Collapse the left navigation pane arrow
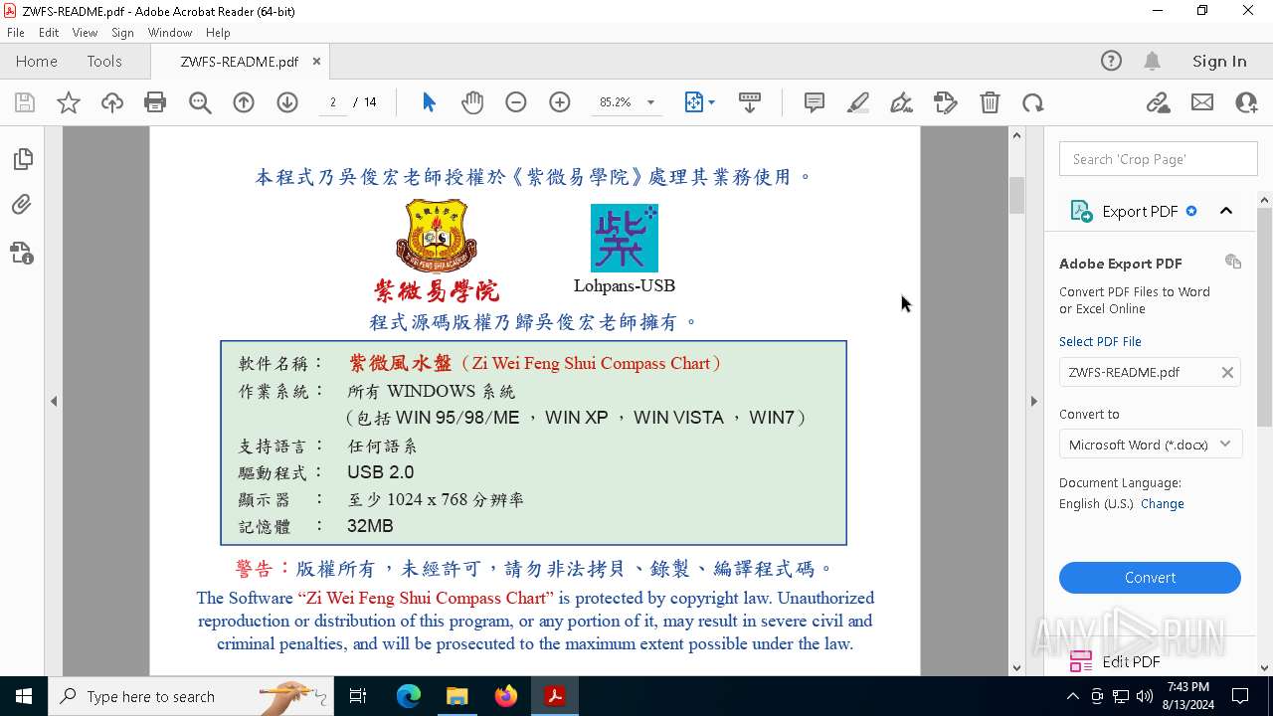Viewport: 1273px width, 716px height. (54, 402)
